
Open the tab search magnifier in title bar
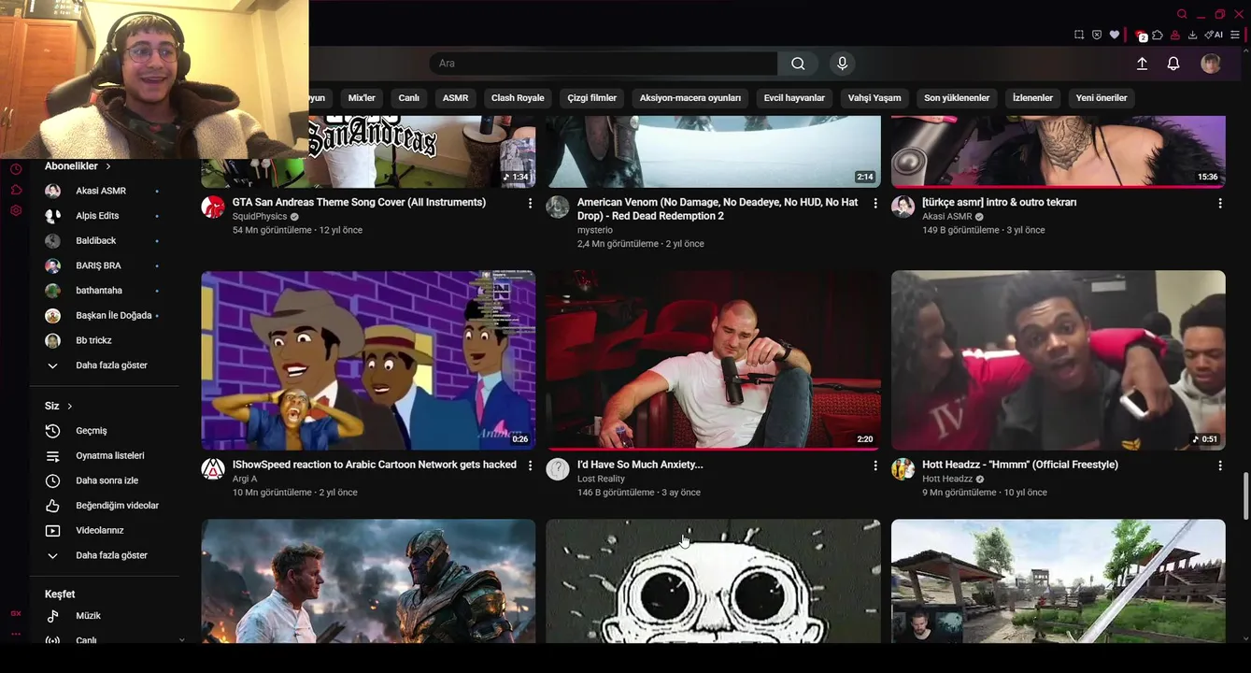tap(1182, 14)
